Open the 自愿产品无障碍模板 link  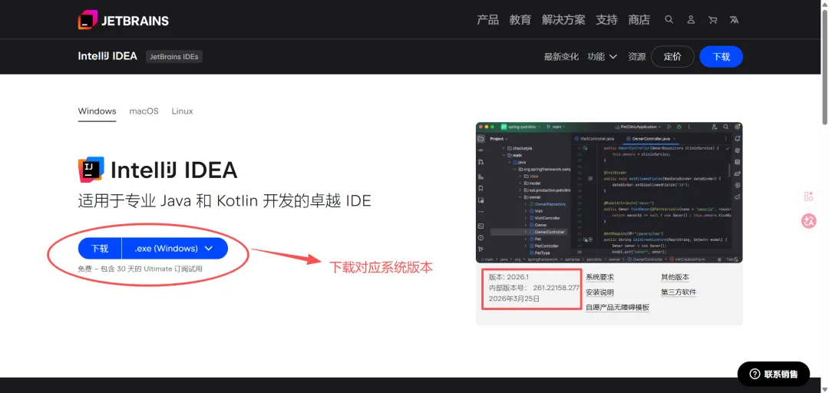click(617, 307)
